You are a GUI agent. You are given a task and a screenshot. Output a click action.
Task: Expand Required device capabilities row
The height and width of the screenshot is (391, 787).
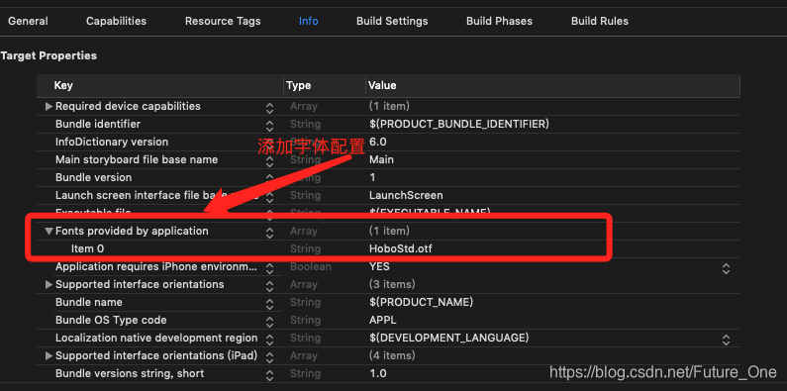(x=49, y=106)
